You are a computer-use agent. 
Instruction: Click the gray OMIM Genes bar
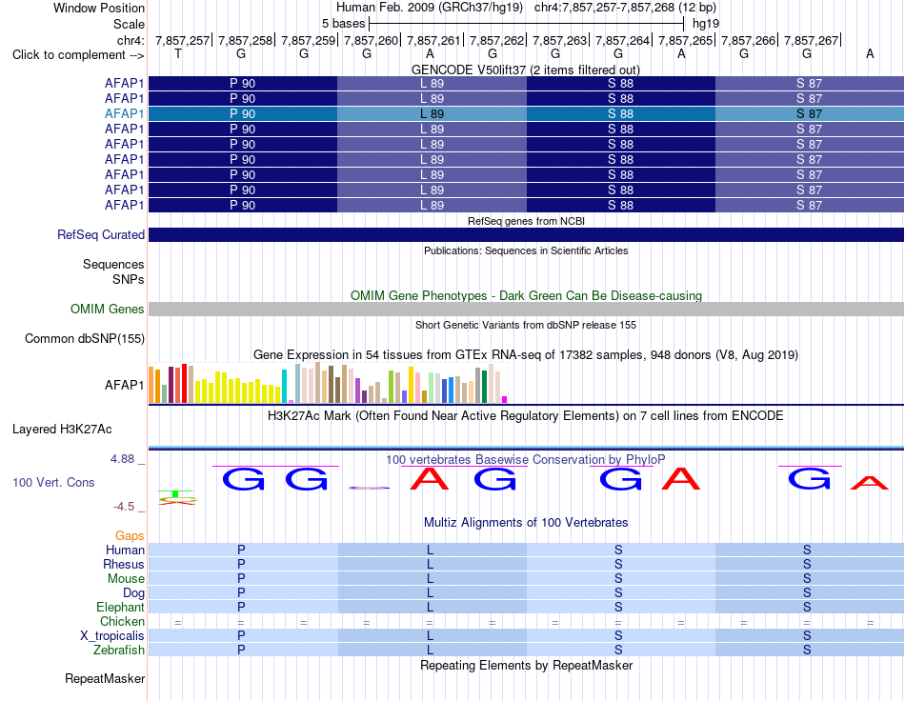(526, 310)
